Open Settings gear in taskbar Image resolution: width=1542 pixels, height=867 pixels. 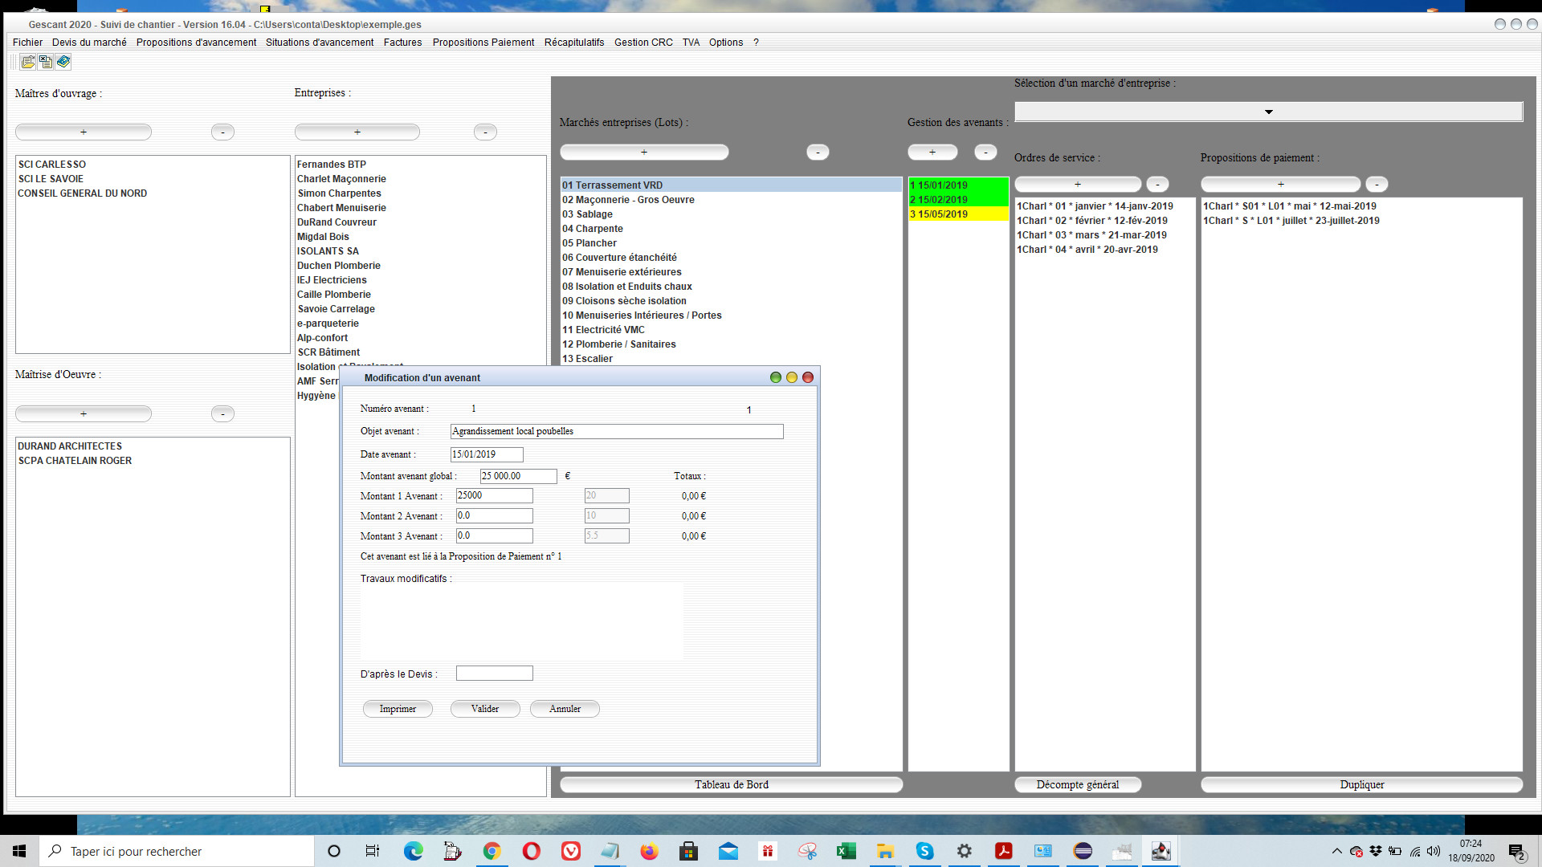[x=964, y=851]
